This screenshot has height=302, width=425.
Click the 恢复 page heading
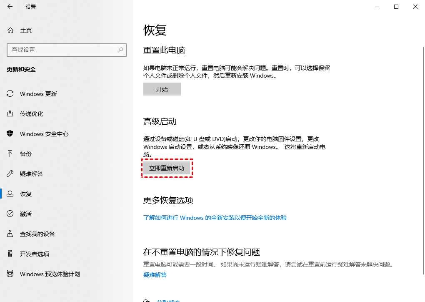(155, 30)
